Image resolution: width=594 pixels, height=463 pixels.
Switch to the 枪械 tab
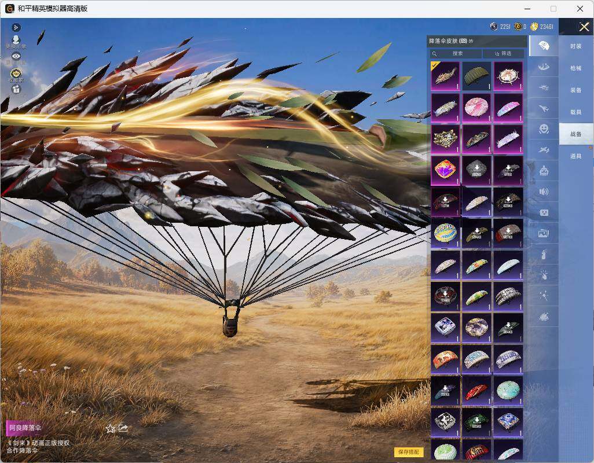pos(576,68)
